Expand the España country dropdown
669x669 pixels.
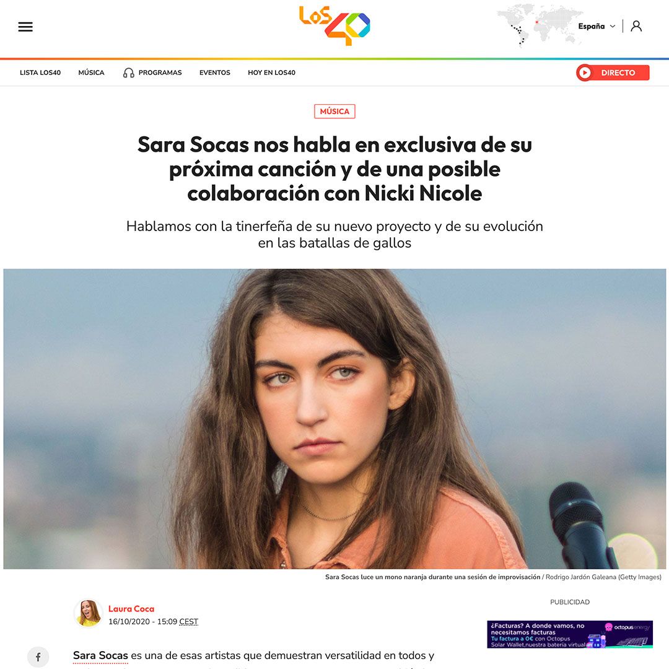click(597, 26)
